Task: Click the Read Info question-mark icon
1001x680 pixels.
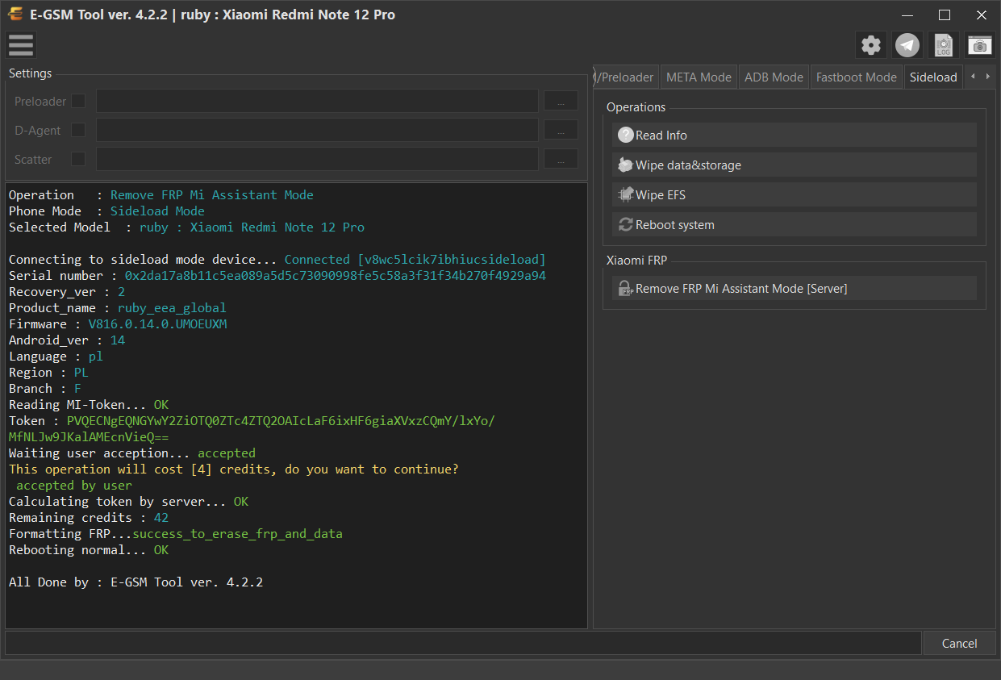Action: (x=626, y=136)
